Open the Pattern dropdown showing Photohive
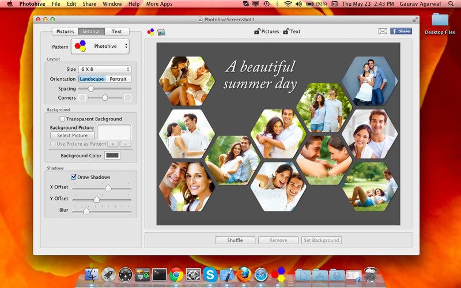This screenshot has height=288, width=461. [100, 46]
